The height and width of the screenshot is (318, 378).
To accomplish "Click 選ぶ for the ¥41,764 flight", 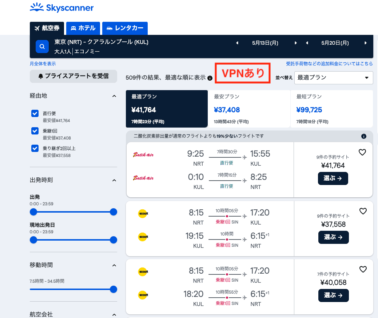I will tap(333, 178).
